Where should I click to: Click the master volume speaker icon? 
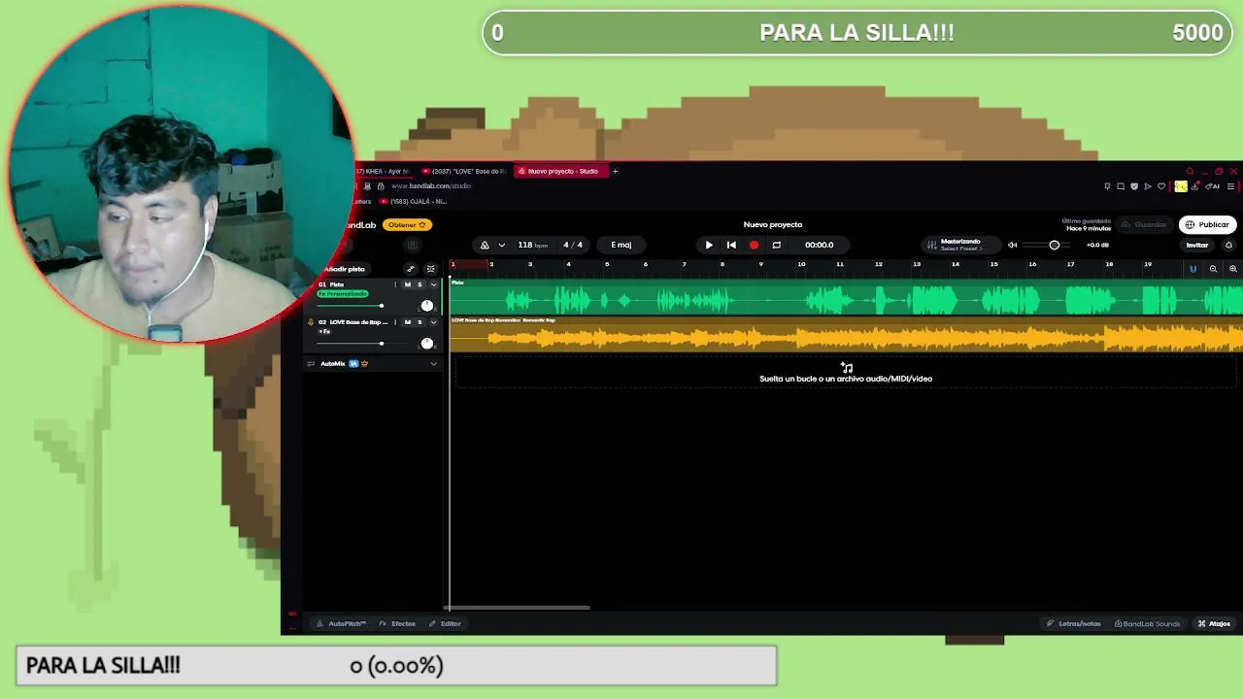[x=1012, y=245]
